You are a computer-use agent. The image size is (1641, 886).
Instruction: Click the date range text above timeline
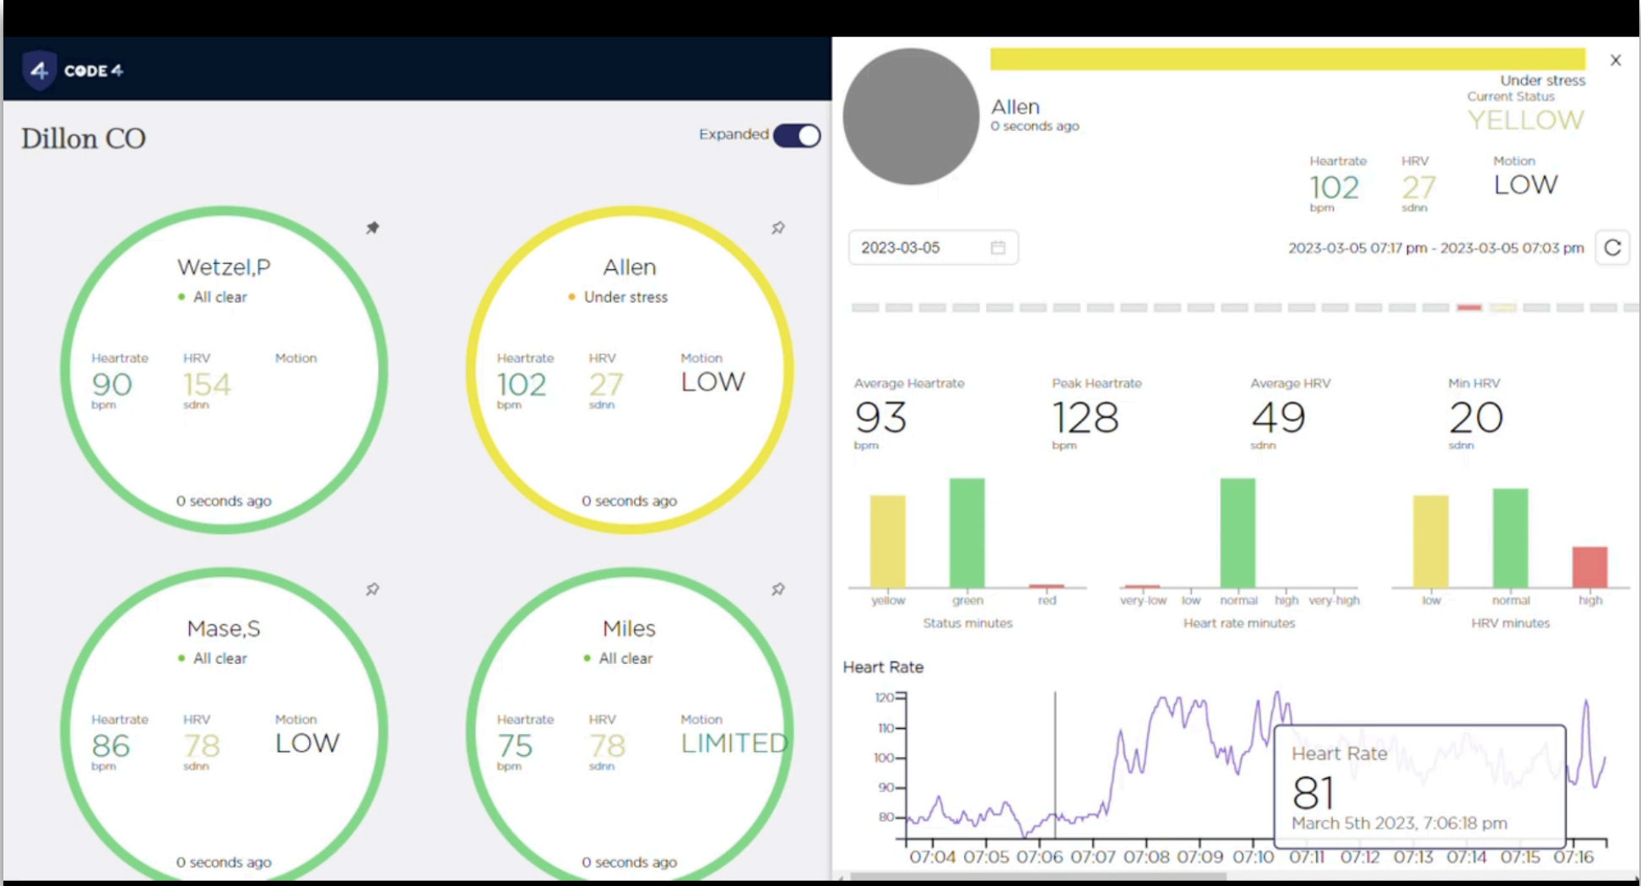[1436, 247]
